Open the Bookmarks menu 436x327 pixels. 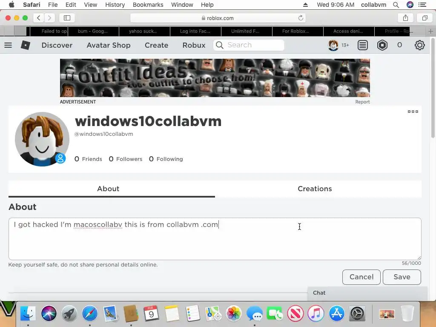click(x=148, y=5)
